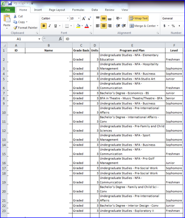Select the Program and Plan header cell

132,51
